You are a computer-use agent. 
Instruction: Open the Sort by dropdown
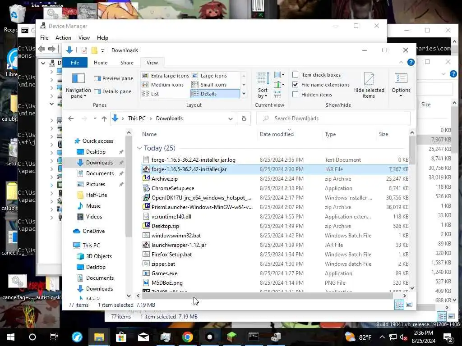tap(263, 85)
